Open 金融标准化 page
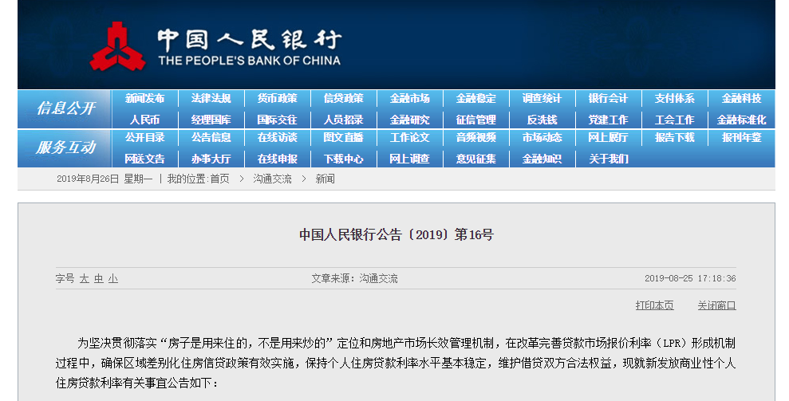 point(741,120)
